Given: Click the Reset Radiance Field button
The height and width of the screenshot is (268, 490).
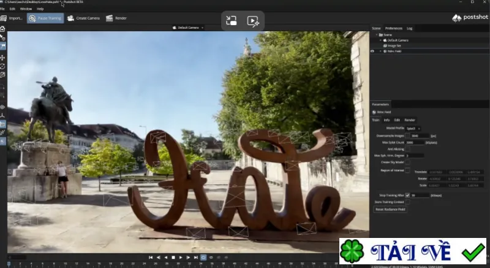Looking at the screenshot, I should click(x=390, y=209).
